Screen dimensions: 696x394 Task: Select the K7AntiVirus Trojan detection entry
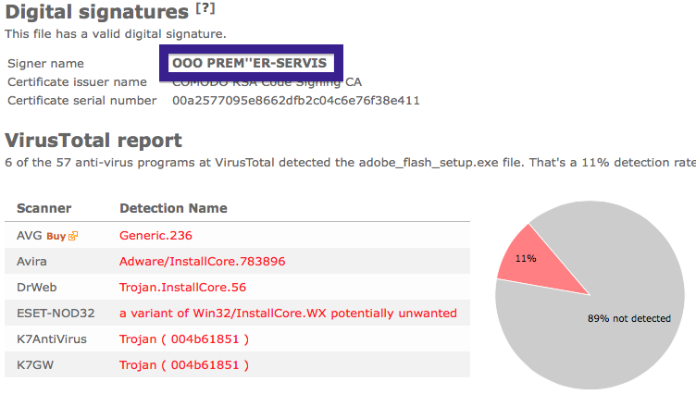pyautogui.click(x=184, y=339)
